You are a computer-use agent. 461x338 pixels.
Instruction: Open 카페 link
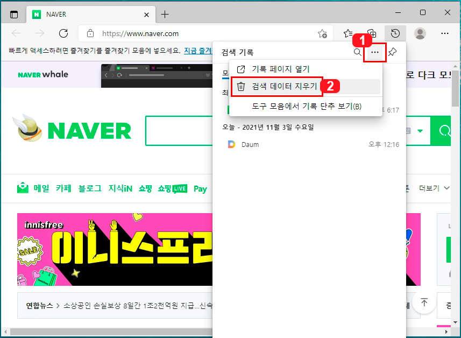click(x=63, y=188)
